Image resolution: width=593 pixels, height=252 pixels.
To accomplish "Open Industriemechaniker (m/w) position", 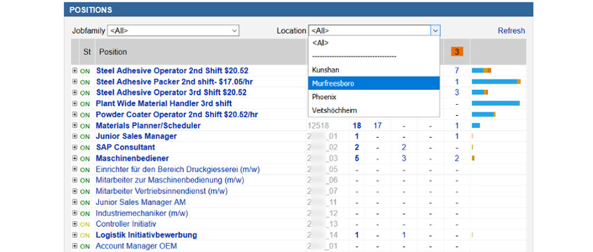I will 142,213.
